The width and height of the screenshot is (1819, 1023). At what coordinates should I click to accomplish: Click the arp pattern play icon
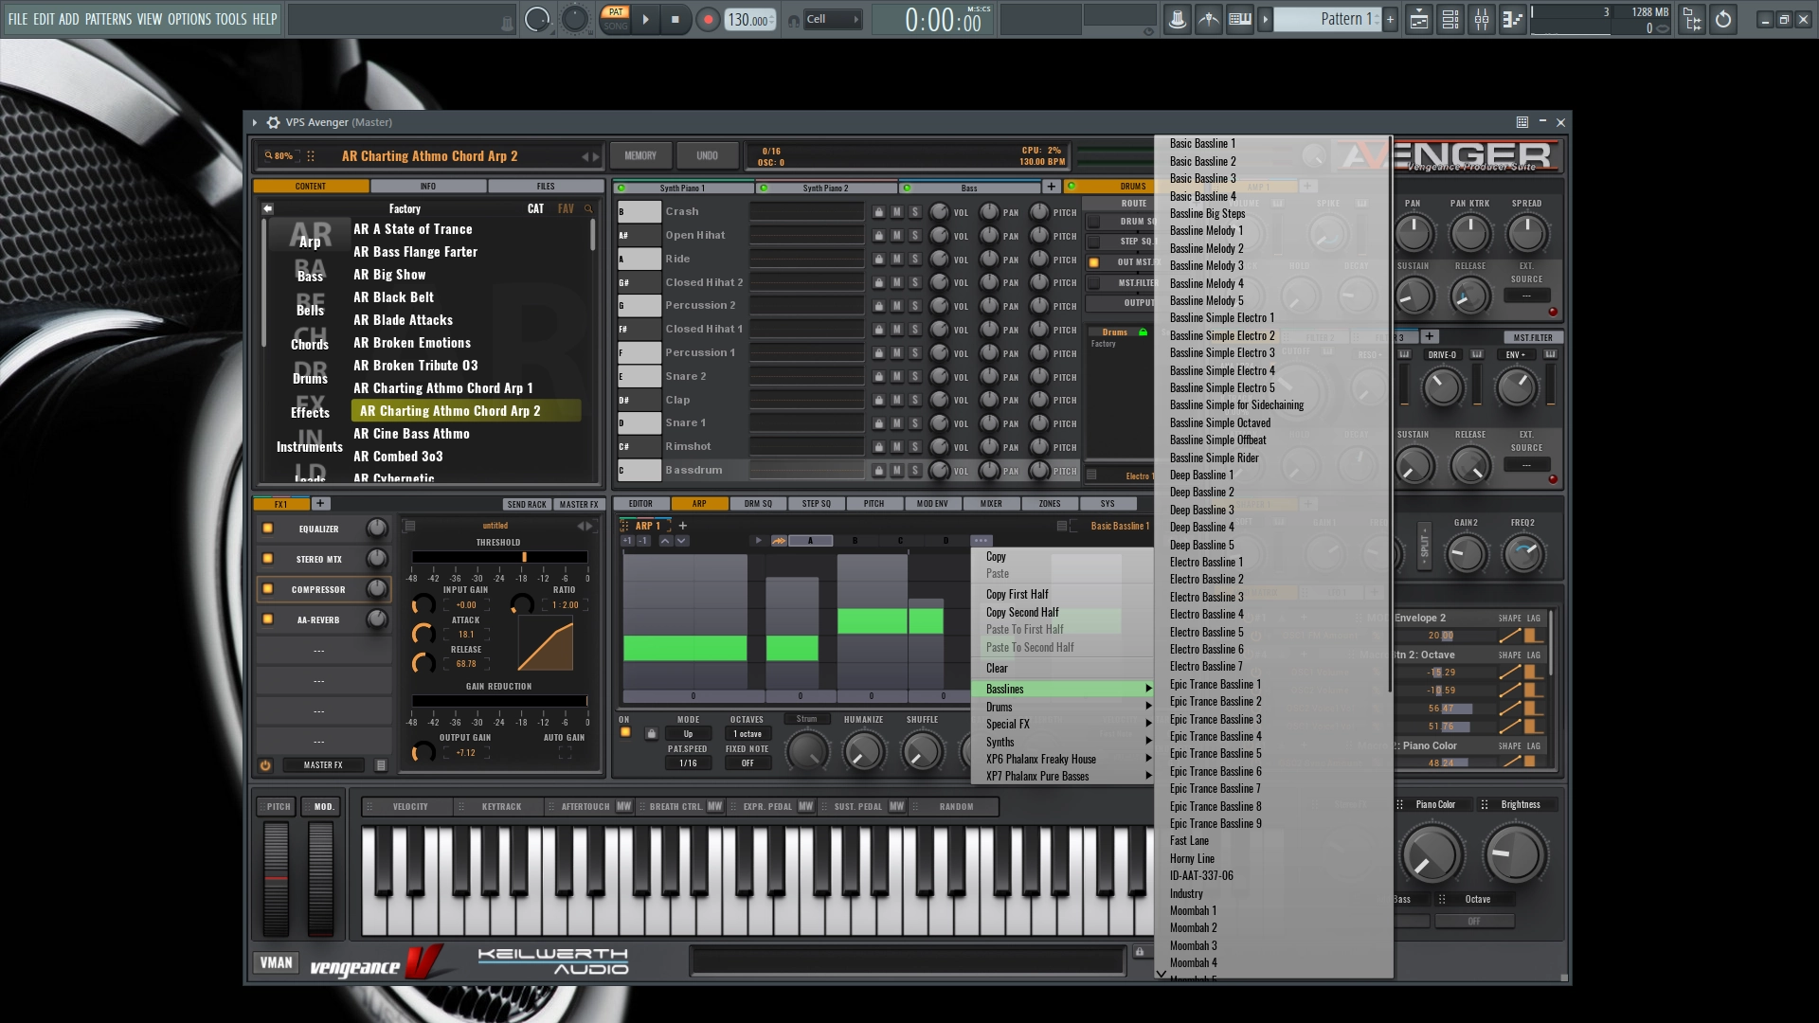(x=758, y=541)
